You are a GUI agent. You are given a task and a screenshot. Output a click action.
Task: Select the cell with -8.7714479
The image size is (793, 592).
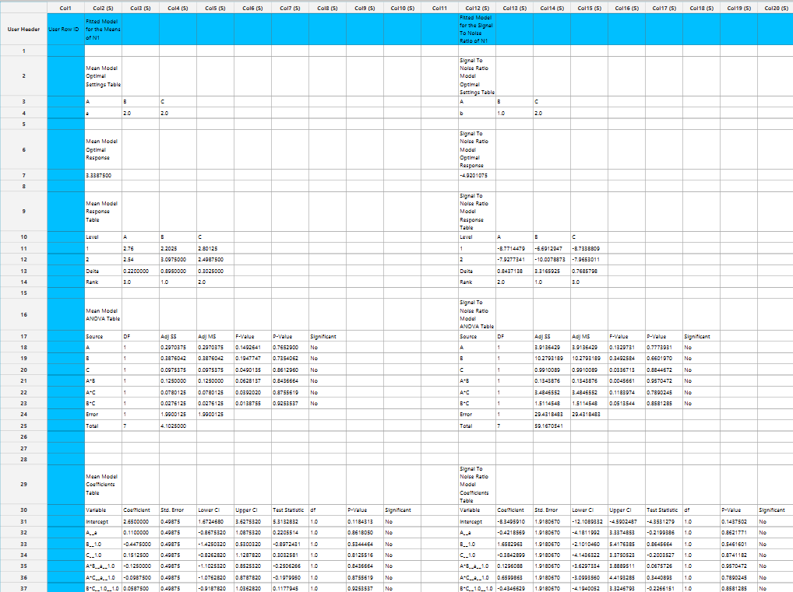click(514, 248)
